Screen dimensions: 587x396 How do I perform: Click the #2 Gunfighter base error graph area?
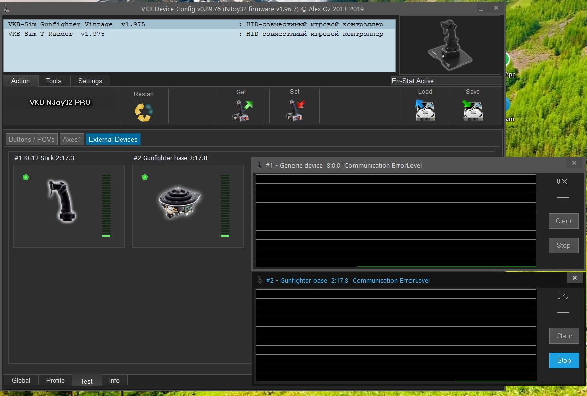(x=396, y=336)
